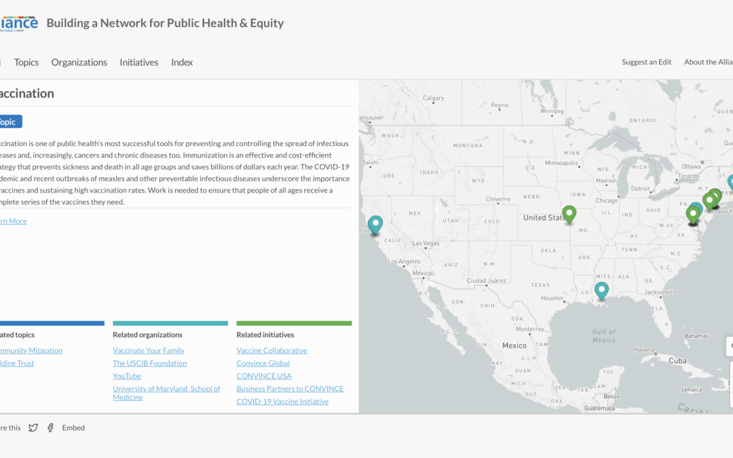Open the YouTube related organization link
This screenshot has width=733, height=458.
pyautogui.click(x=126, y=375)
